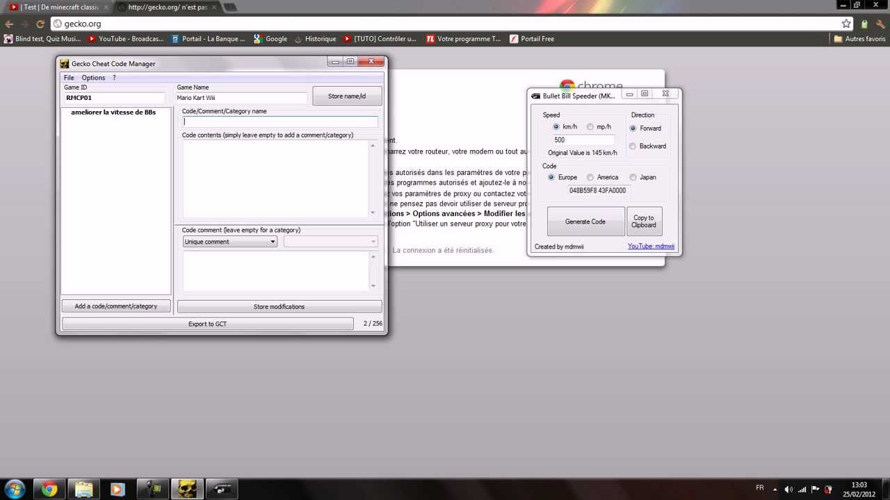Open the Autres favoris folder
Image resolution: width=890 pixels, height=500 pixels.
click(859, 39)
